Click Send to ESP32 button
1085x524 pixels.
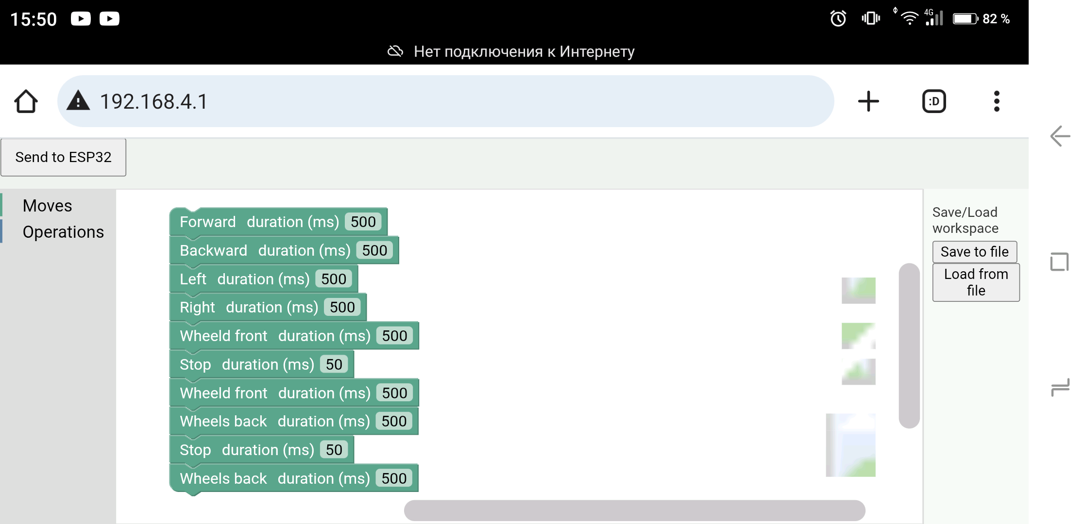(63, 157)
